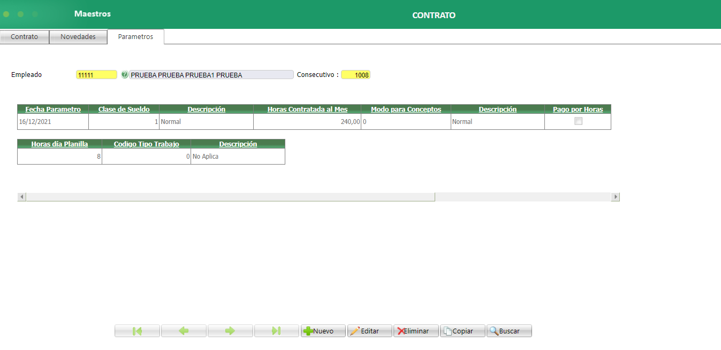Viewport: 721px width, 350px height.
Task: Click the Consecutivo field 1008
Action: tap(355, 75)
